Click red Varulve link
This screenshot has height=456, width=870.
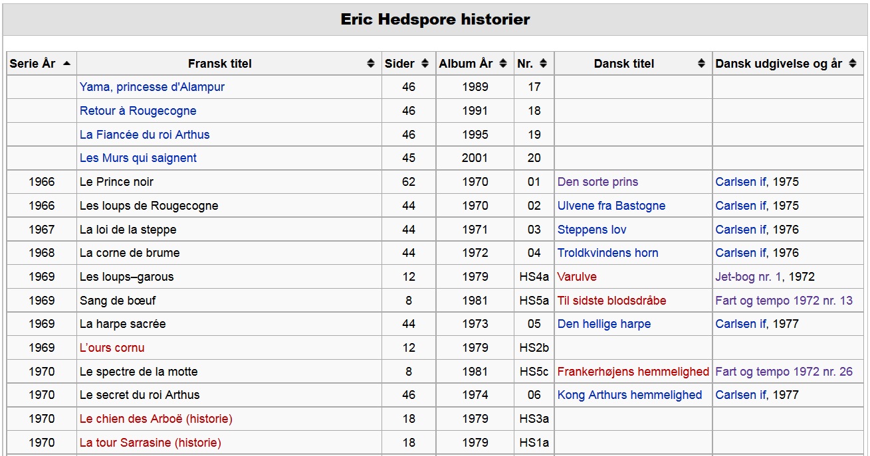(577, 277)
